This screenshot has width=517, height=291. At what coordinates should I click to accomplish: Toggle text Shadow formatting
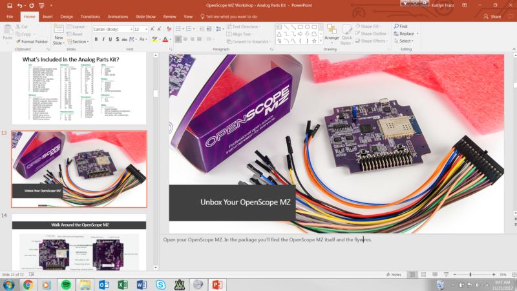click(x=118, y=39)
